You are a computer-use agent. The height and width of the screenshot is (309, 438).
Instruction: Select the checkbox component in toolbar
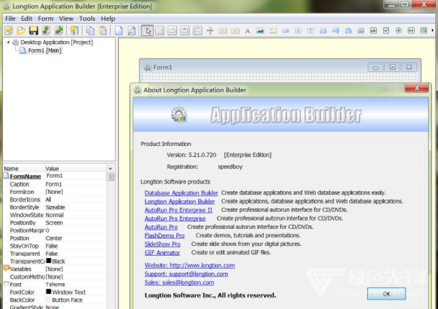[x=386, y=30]
